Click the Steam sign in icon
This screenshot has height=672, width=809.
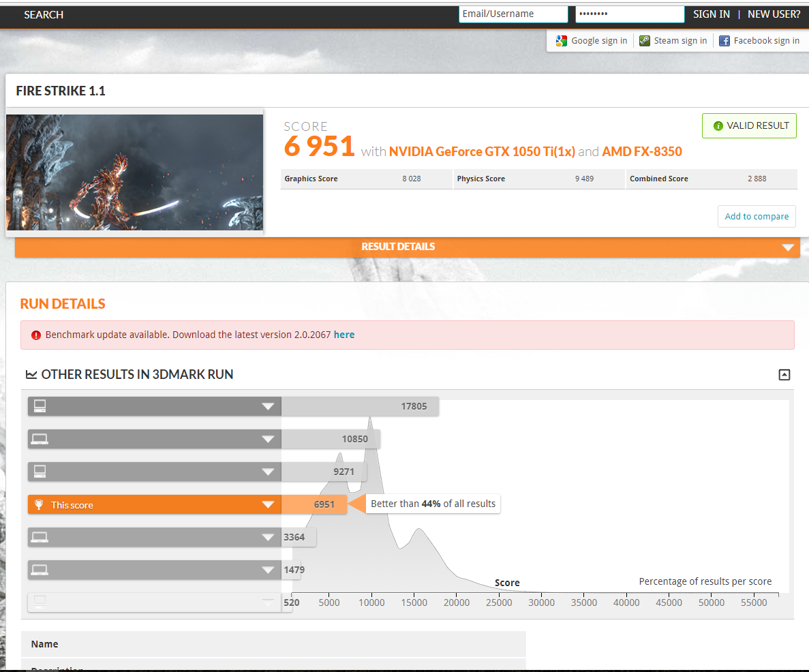tap(645, 41)
